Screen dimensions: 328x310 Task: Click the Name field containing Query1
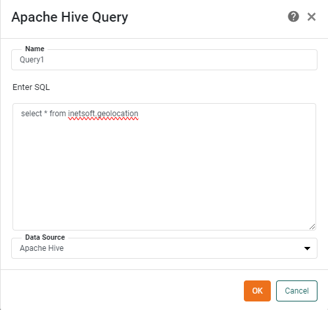(x=164, y=60)
